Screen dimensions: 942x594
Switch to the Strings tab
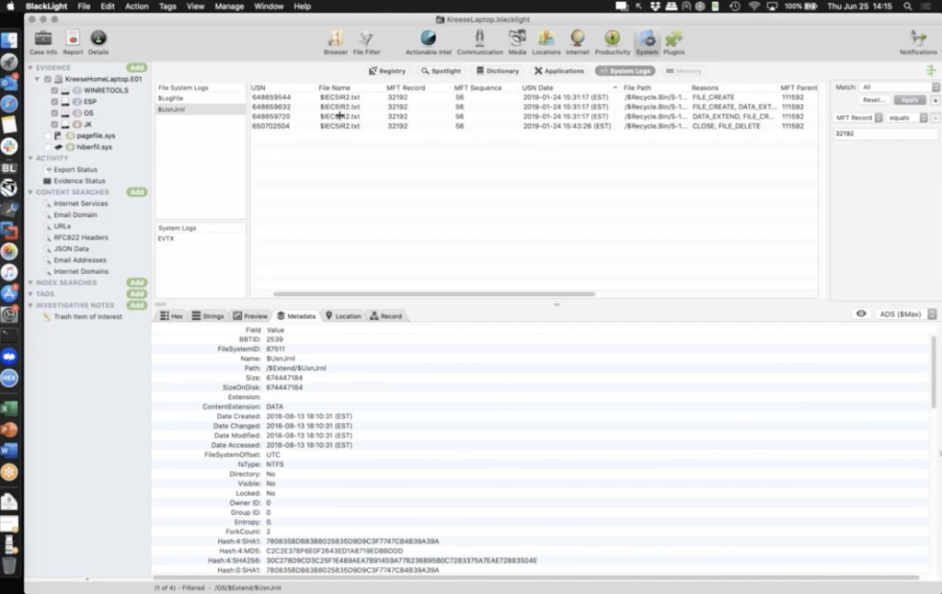tap(208, 316)
